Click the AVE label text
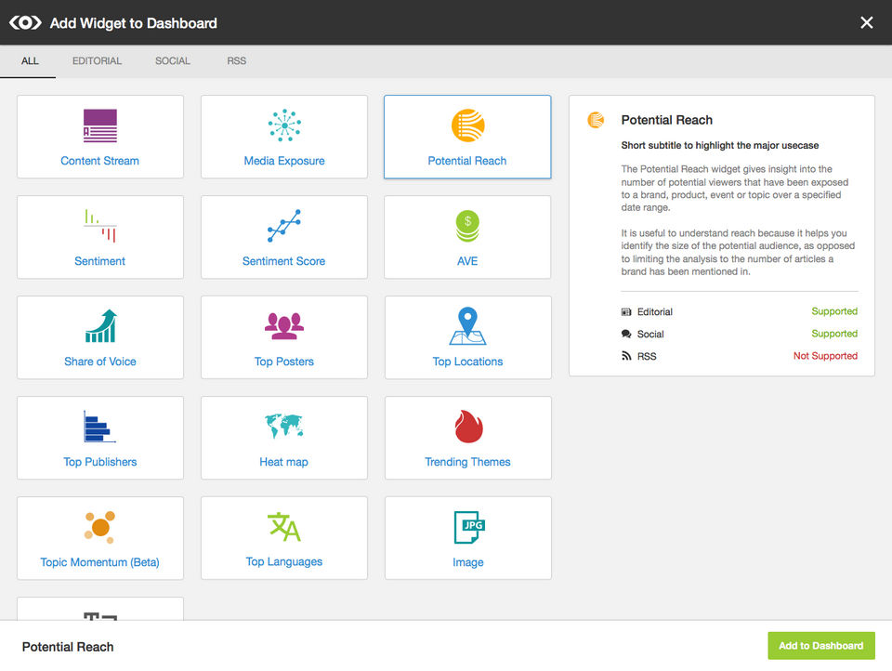 (467, 261)
